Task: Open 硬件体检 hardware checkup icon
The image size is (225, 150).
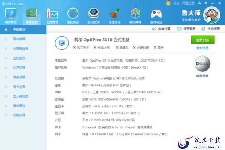Action: pos(10,16)
